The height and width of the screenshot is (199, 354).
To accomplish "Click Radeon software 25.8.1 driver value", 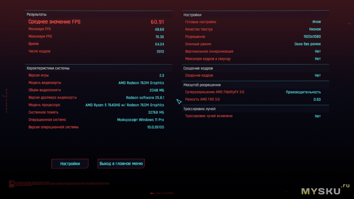I will coord(145,98).
